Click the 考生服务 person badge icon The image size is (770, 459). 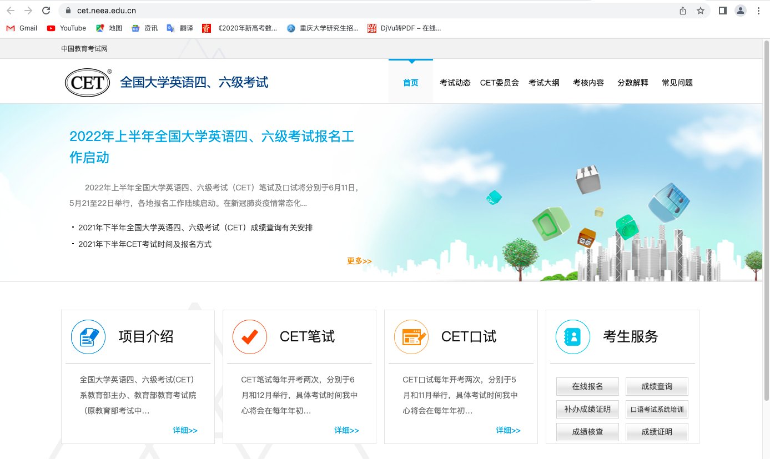tap(572, 336)
